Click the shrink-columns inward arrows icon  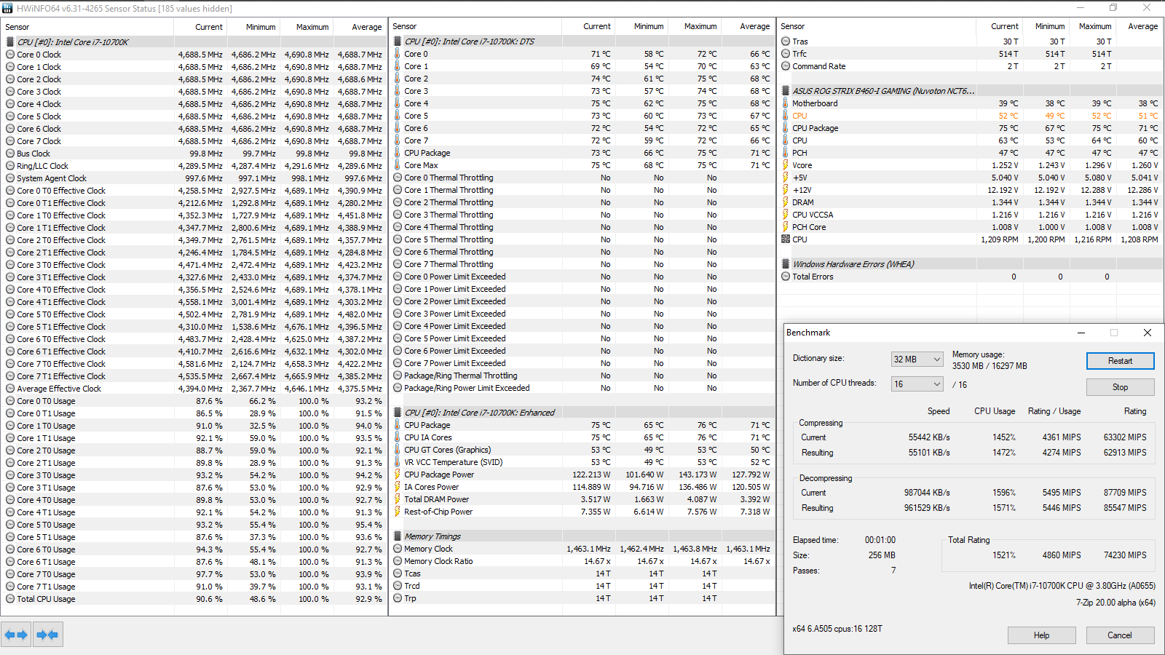pyautogui.click(x=47, y=635)
